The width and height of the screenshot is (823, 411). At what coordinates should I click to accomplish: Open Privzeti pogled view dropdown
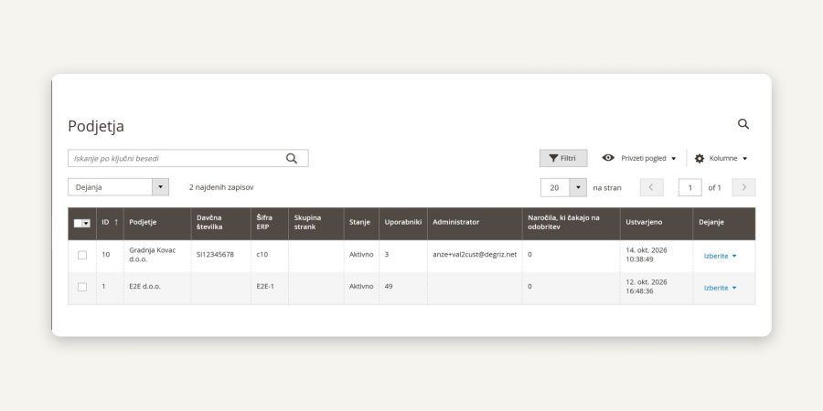[639, 158]
